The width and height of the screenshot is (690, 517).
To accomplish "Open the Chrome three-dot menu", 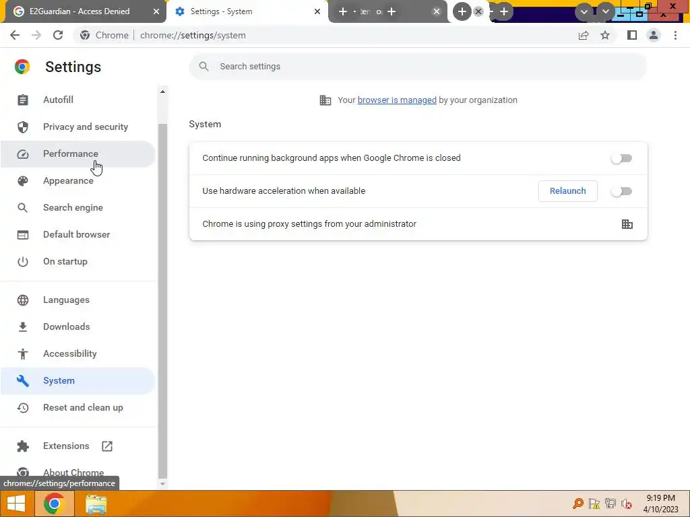I will click(x=675, y=35).
